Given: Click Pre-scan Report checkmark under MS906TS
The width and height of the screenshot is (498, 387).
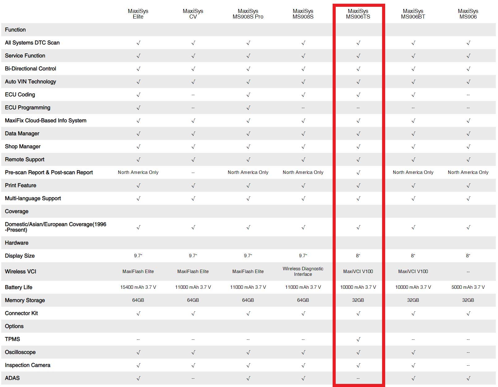Looking at the screenshot, I should [358, 173].
